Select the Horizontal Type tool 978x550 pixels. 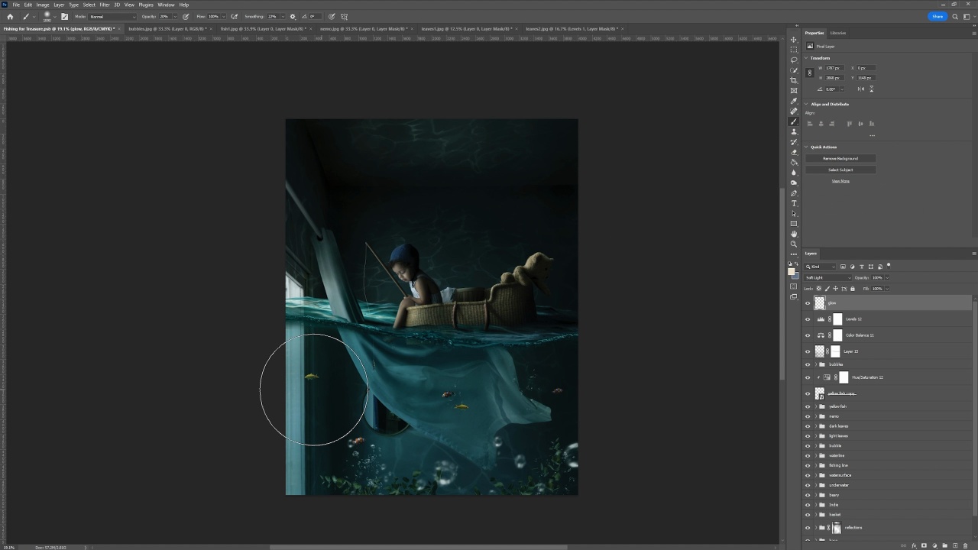[x=794, y=203]
